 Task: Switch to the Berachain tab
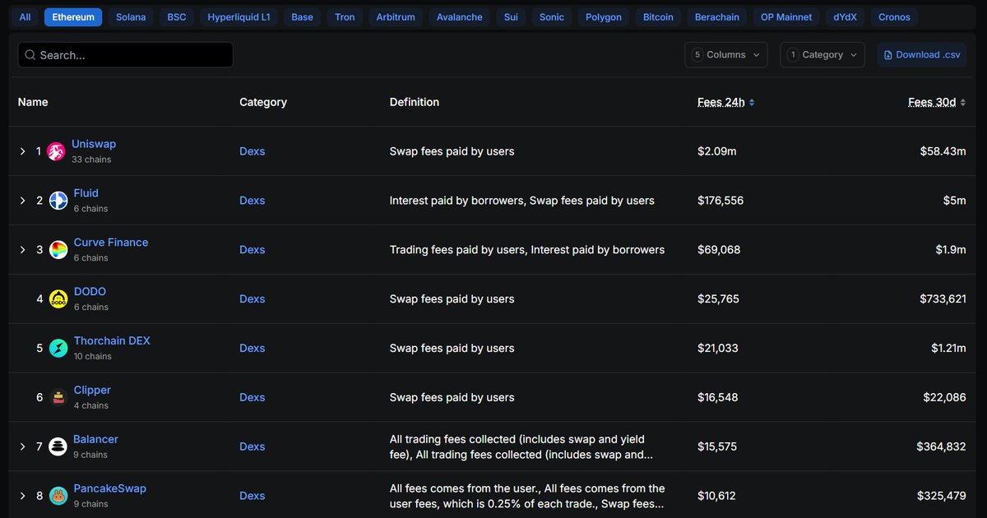tap(716, 17)
